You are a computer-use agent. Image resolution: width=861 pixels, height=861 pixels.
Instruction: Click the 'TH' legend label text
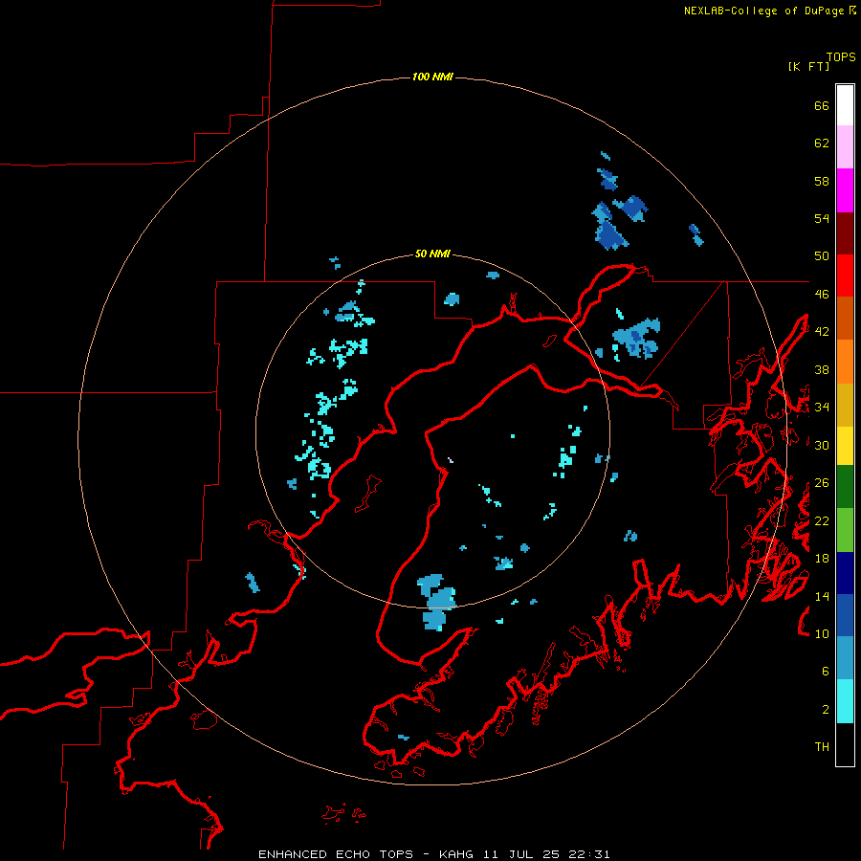pyautogui.click(x=822, y=746)
